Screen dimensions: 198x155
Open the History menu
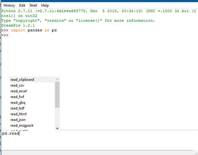point(9,6)
